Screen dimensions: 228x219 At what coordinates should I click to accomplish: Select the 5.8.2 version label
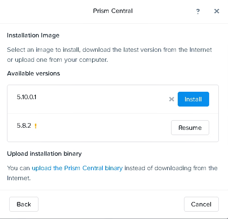tap(24, 125)
